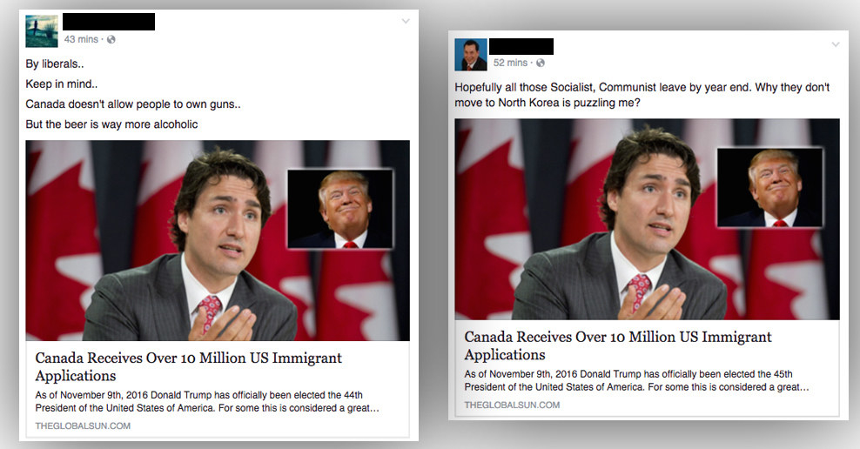Click the left 'Canada Receives Over 10 Million' headline

pos(188,366)
